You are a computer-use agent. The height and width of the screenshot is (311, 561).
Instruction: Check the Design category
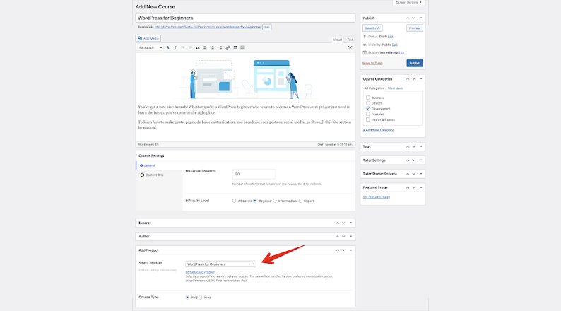[x=368, y=103]
